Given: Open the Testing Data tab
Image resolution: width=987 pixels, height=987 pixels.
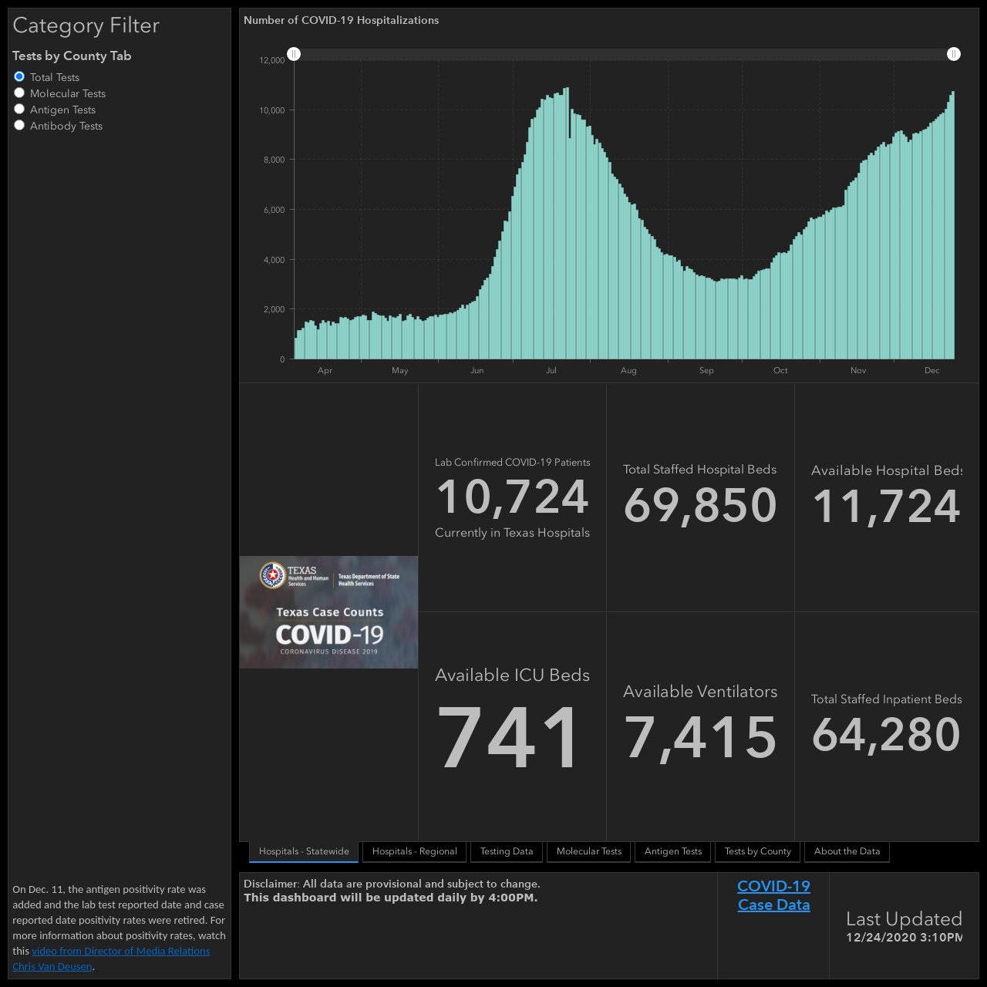Looking at the screenshot, I should (x=507, y=851).
